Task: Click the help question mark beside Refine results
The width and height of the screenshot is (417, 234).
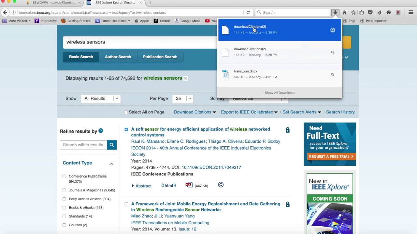Action: click(x=101, y=131)
